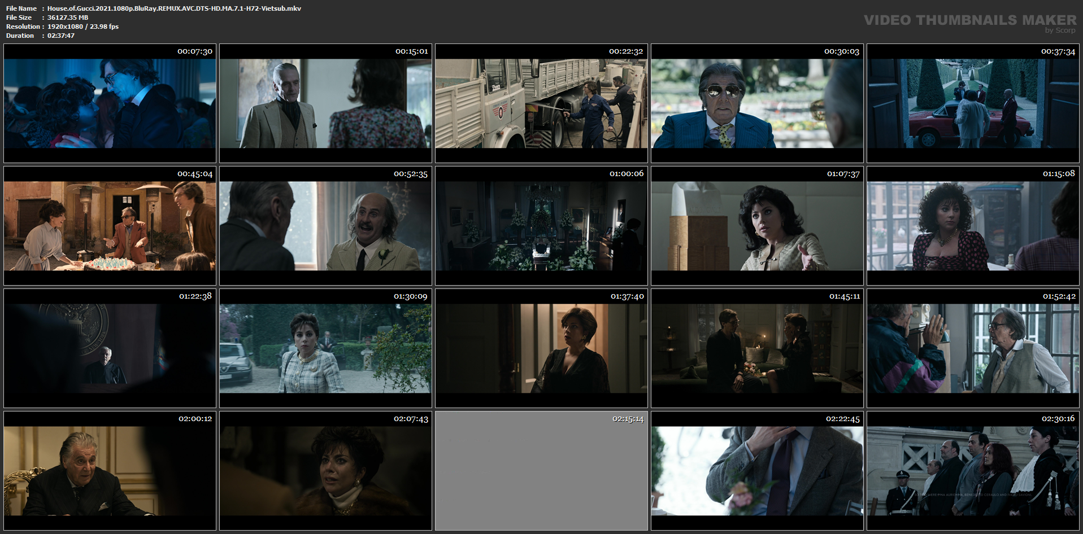Select the red car thumbnail at 00:37:34
The image size is (1083, 534).
click(973, 103)
